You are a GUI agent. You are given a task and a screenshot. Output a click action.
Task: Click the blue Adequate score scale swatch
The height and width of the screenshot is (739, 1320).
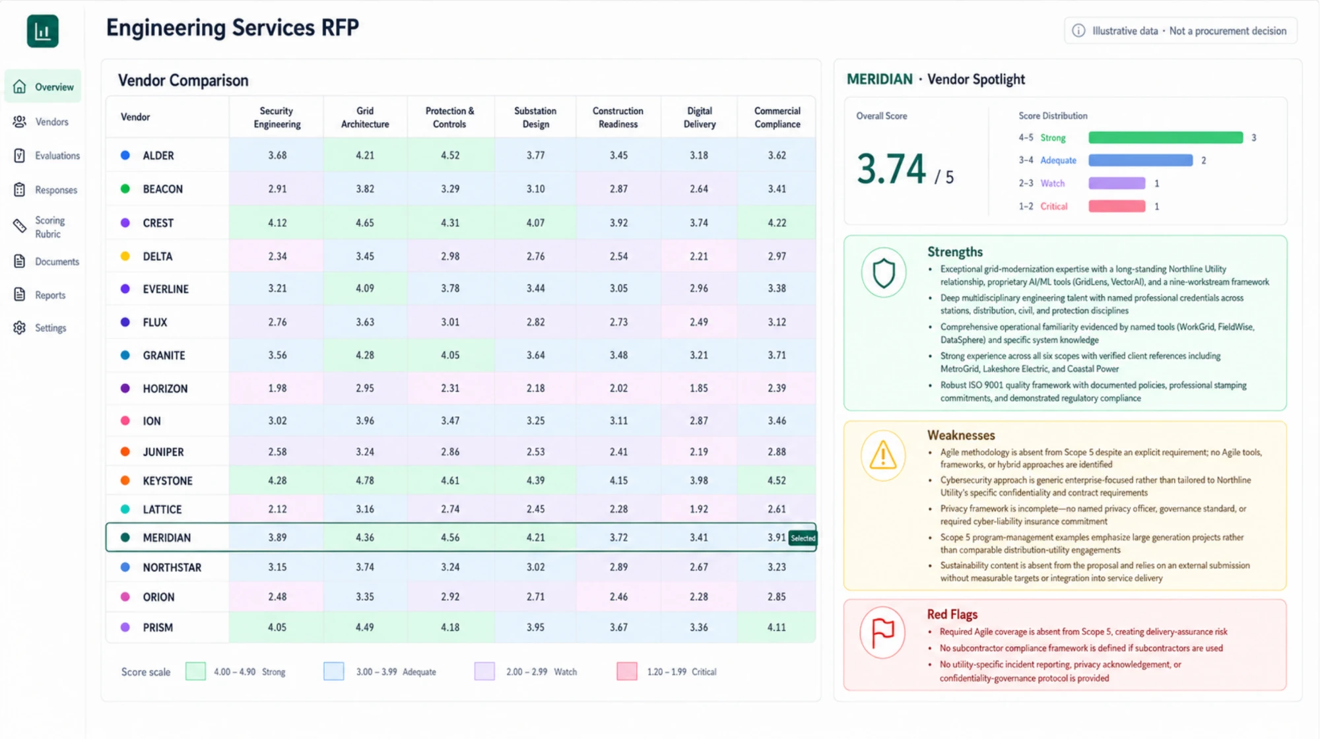click(333, 672)
